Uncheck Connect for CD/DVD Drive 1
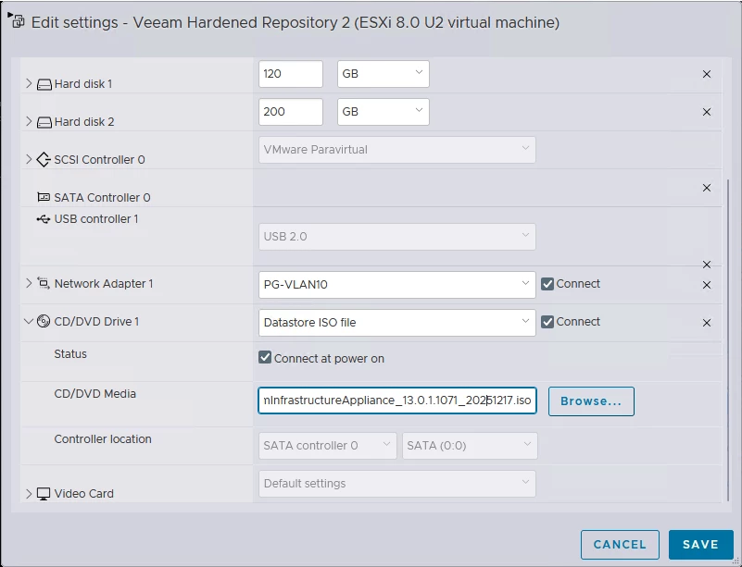This screenshot has height=567, width=742. (x=547, y=322)
